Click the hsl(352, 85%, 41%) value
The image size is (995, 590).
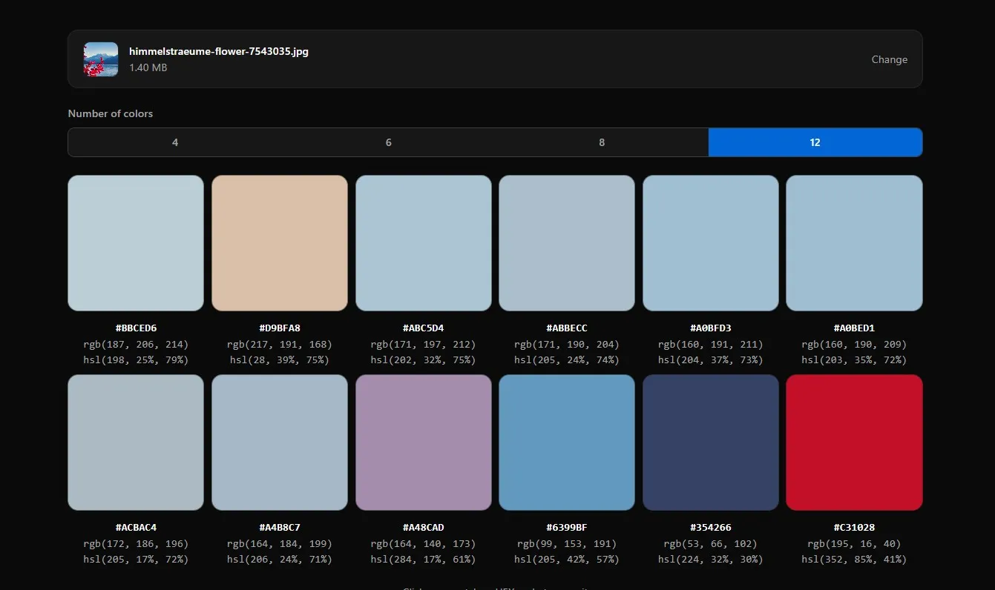[854, 560]
